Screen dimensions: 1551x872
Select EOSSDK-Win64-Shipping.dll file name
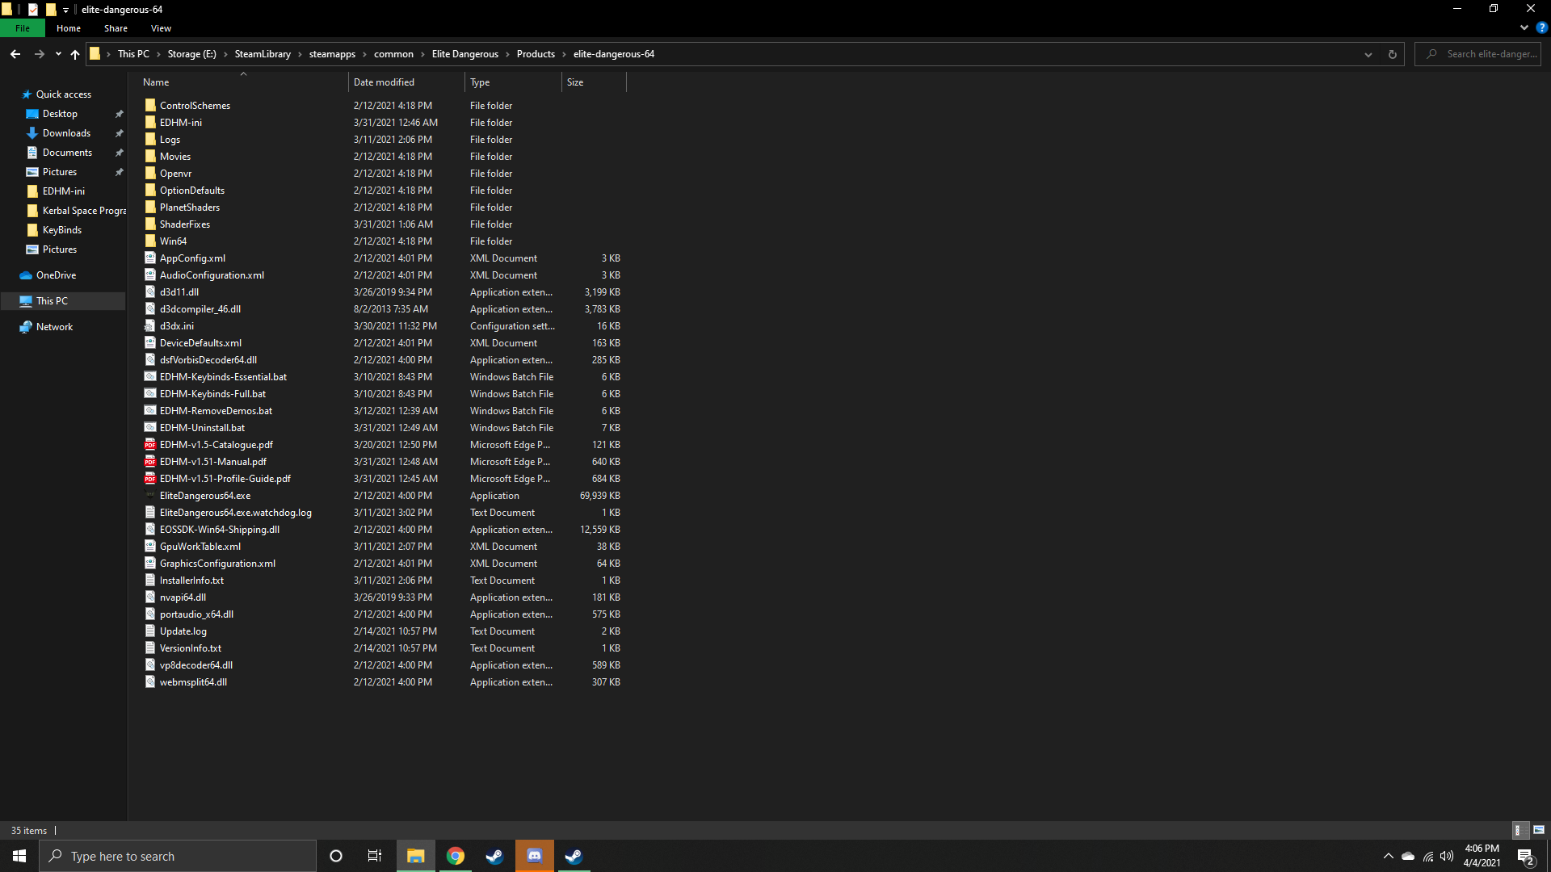pos(220,530)
